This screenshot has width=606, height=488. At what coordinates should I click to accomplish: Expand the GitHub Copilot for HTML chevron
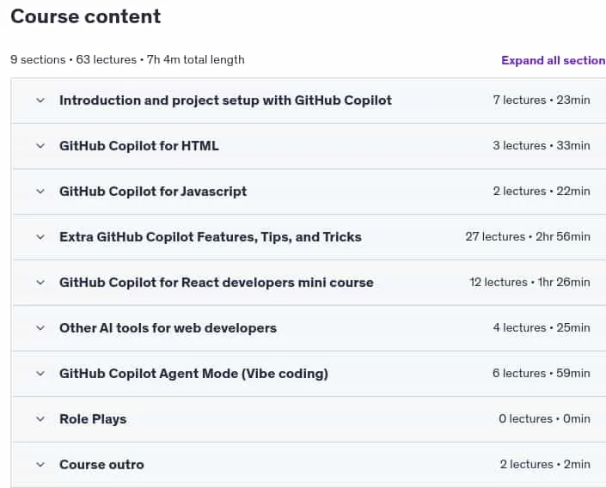pos(40,146)
